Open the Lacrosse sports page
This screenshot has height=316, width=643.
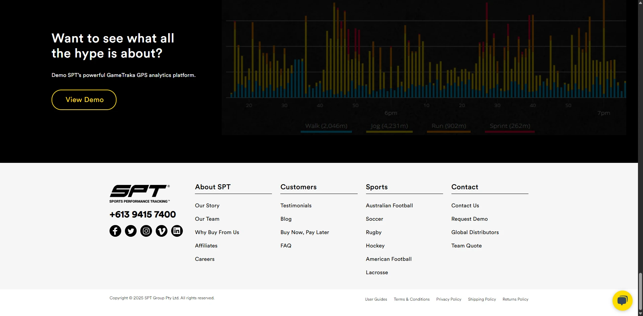point(377,273)
